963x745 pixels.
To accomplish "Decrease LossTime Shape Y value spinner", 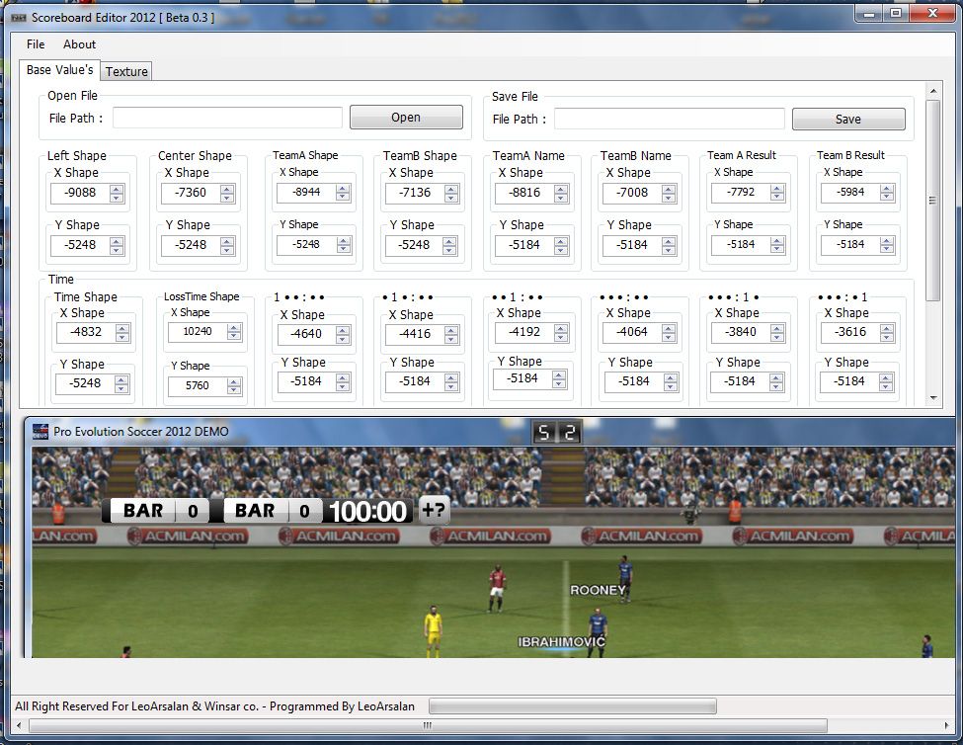I will (x=234, y=390).
